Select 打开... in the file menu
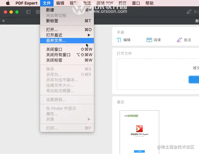Screen dimensions: 199x154 67,30
